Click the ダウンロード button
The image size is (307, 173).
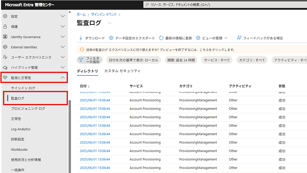point(92,38)
